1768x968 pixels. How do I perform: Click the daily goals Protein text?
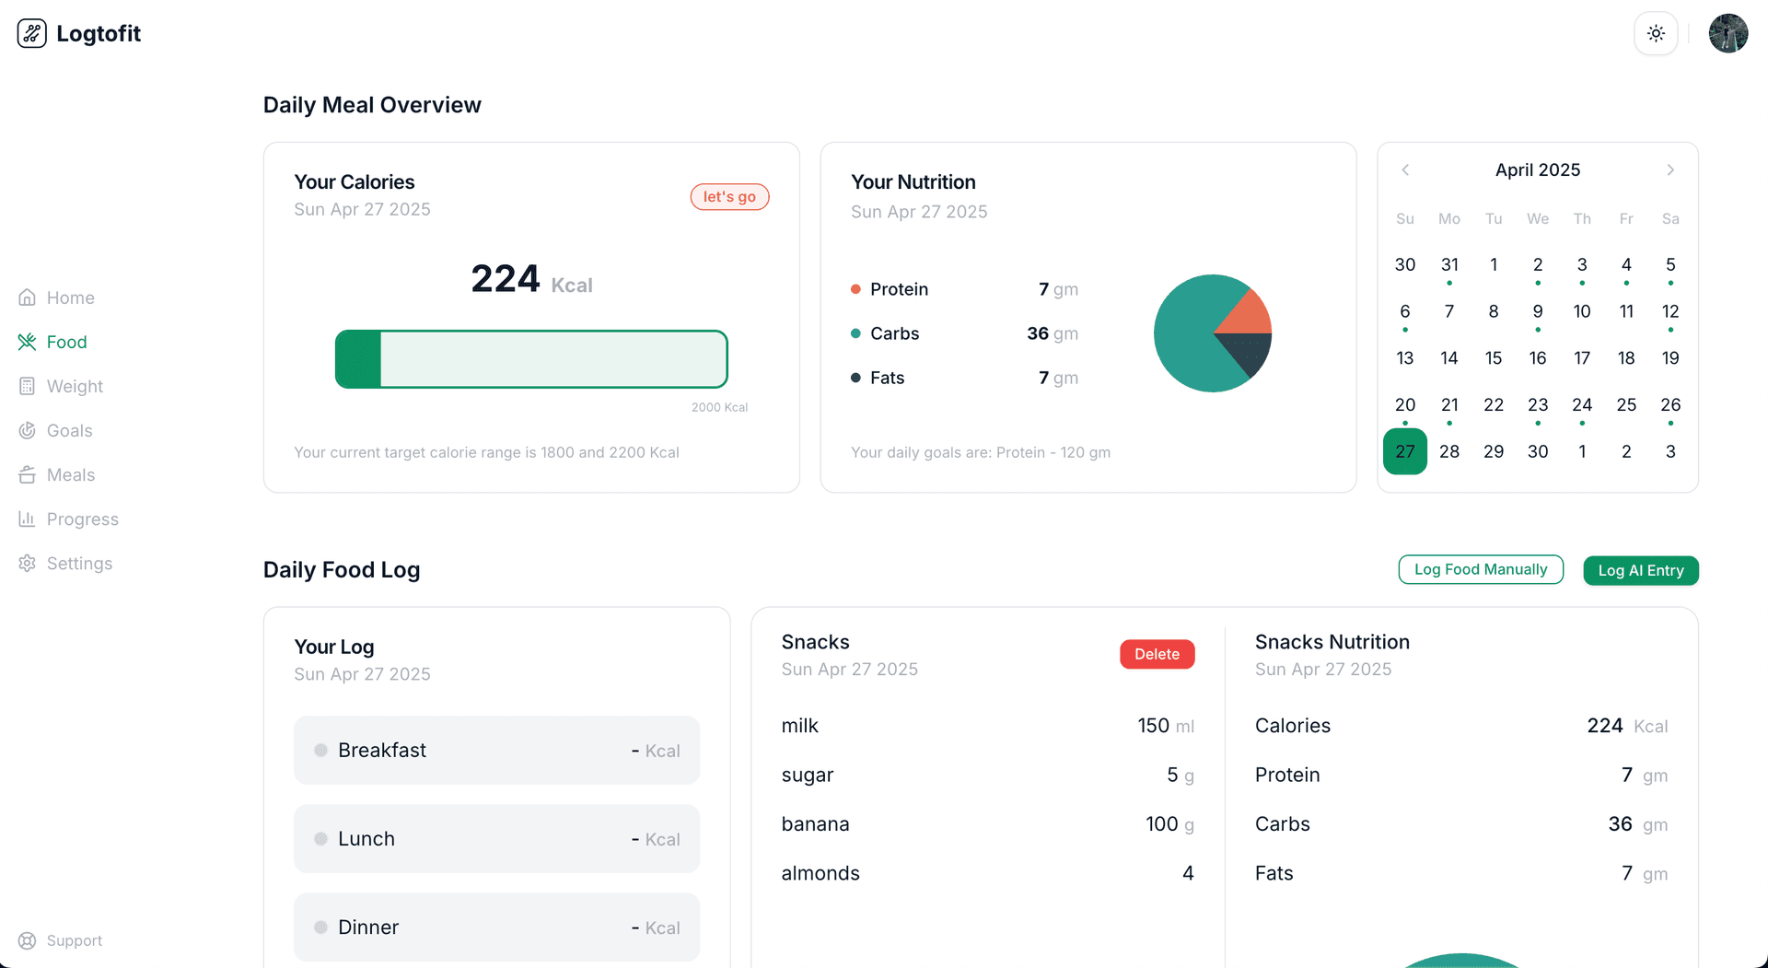(x=981, y=452)
